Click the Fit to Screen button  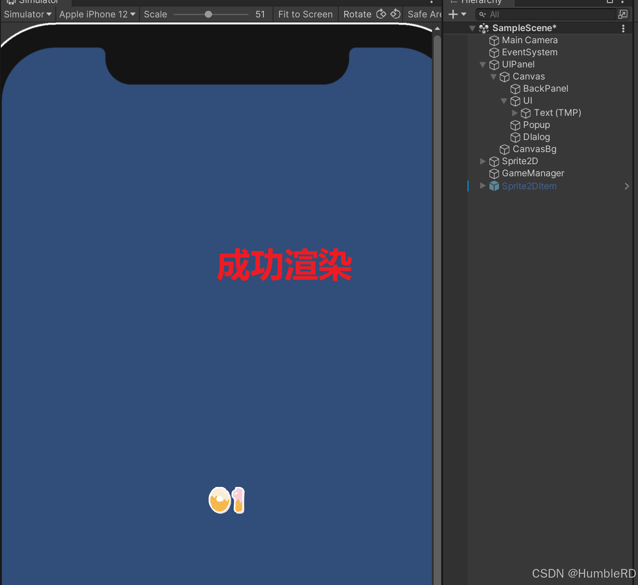305,14
